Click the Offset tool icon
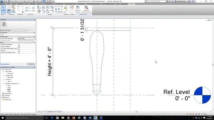The height and width of the screenshot is (120, 214). coord(43,7)
